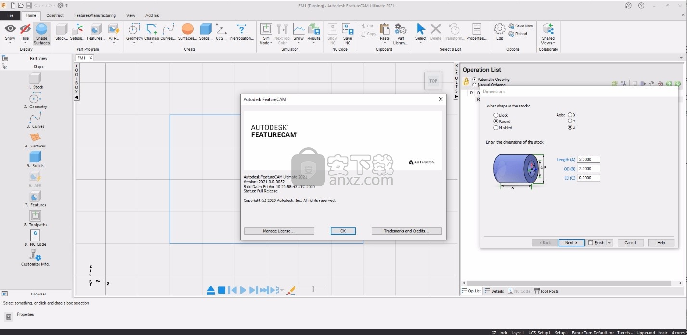Click step 2 Geometry in Steps panel
Viewport: 687px width, 335px height.
[x=36, y=100]
